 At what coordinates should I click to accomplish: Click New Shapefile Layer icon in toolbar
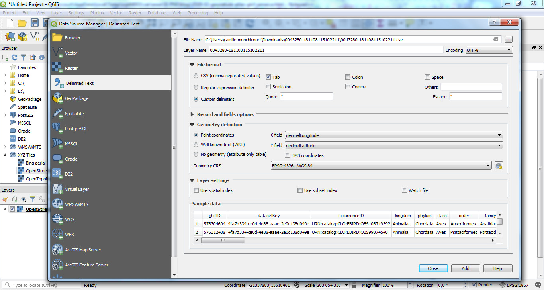[x=35, y=37]
